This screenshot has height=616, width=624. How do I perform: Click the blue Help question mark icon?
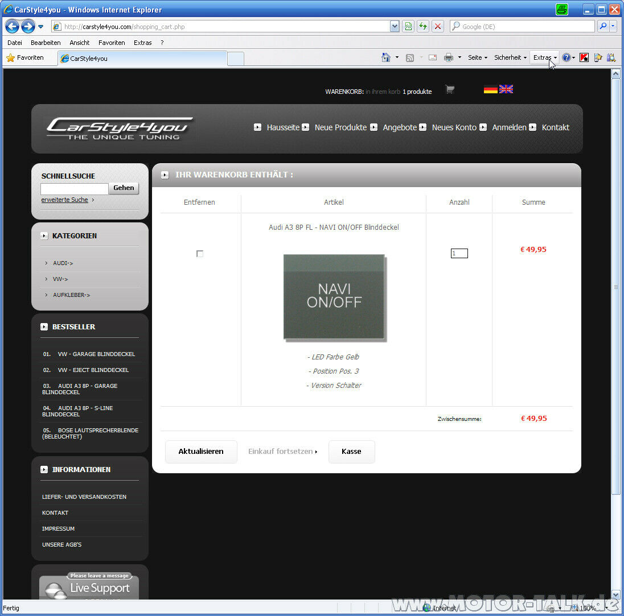tap(566, 57)
